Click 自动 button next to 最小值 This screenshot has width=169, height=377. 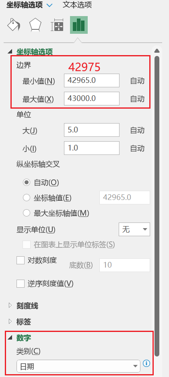tap(137, 81)
